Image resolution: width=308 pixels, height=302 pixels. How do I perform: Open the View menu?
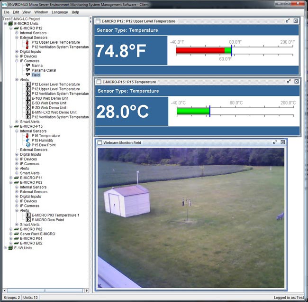(x=27, y=12)
